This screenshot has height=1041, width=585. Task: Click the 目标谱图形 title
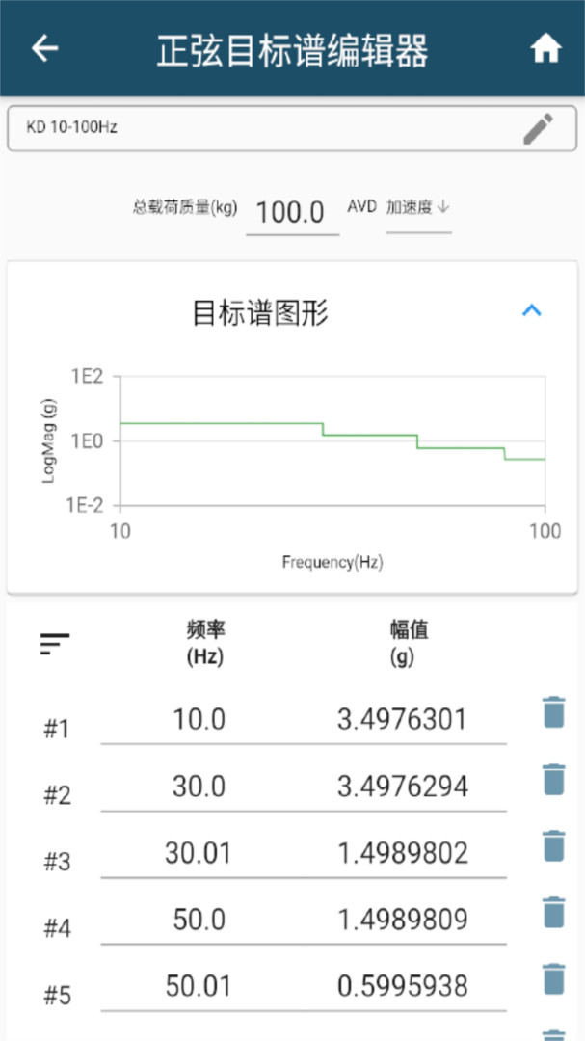click(x=260, y=312)
